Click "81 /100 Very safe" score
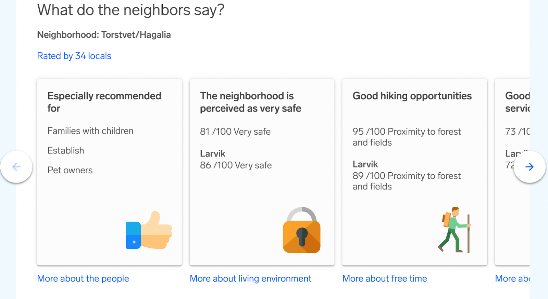 [235, 132]
